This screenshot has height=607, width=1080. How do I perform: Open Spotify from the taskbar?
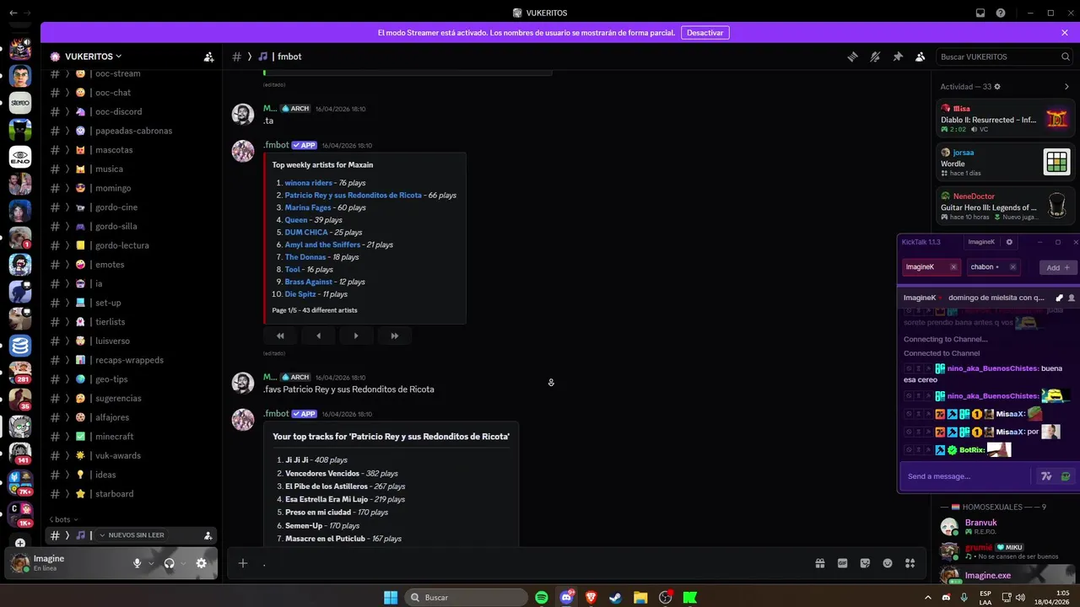[x=542, y=597]
